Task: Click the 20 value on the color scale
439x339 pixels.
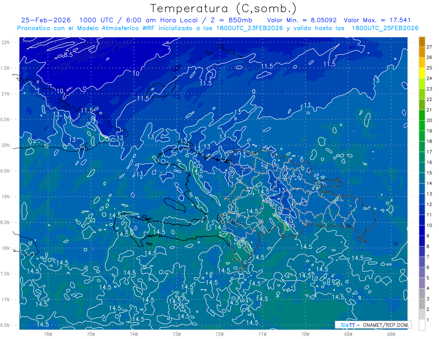Action: pyautogui.click(x=429, y=120)
